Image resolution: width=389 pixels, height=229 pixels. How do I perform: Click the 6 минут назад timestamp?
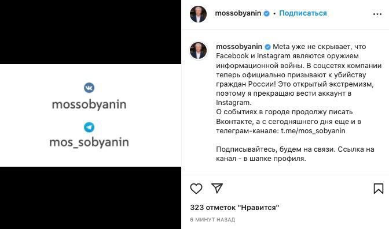click(212, 219)
